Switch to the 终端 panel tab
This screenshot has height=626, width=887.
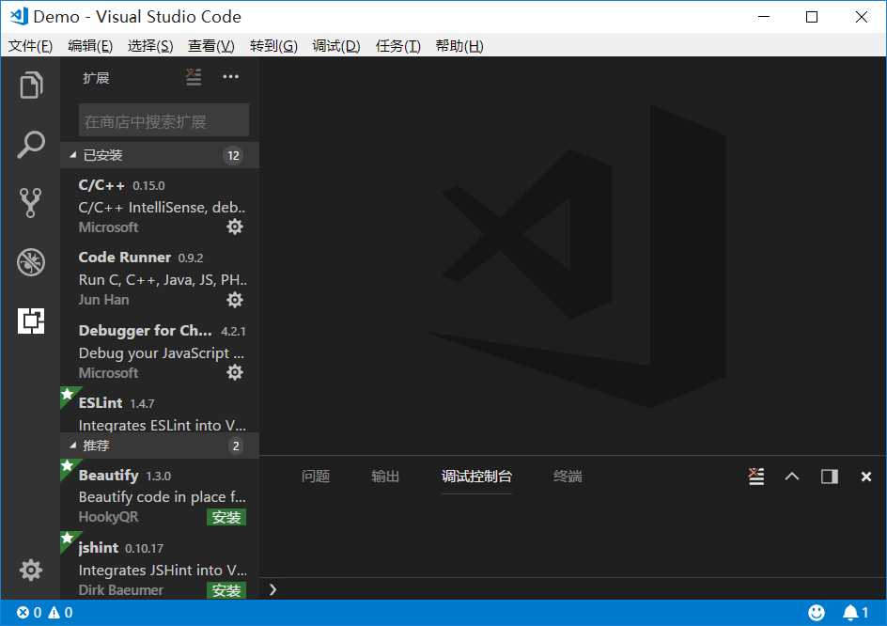[568, 477]
